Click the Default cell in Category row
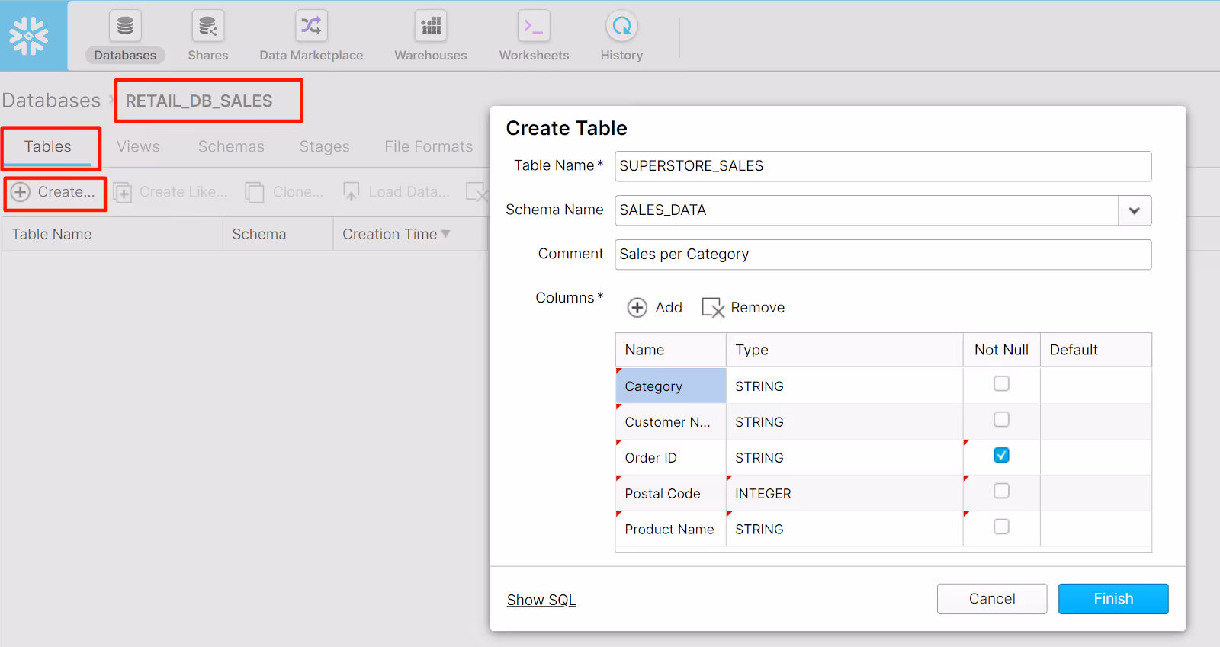The width and height of the screenshot is (1220, 647). (x=1096, y=386)
